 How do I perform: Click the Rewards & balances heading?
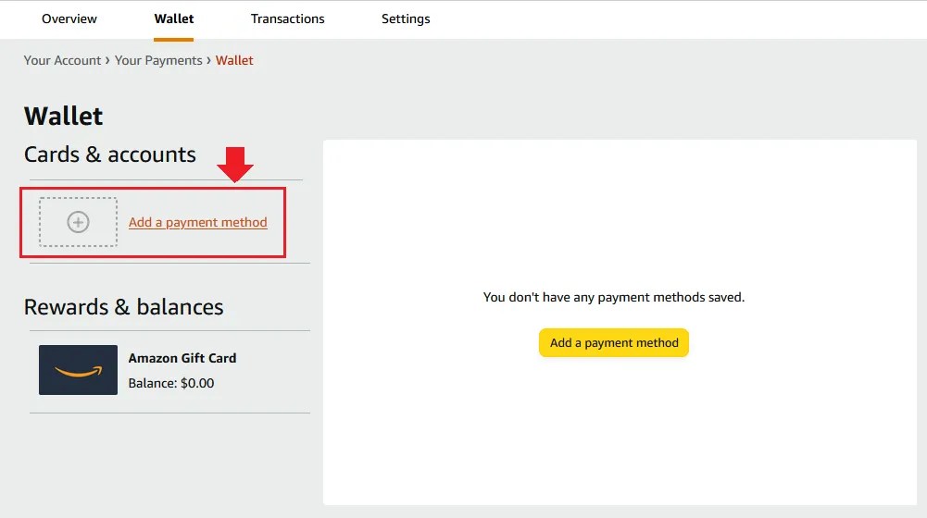click(123, 307)
